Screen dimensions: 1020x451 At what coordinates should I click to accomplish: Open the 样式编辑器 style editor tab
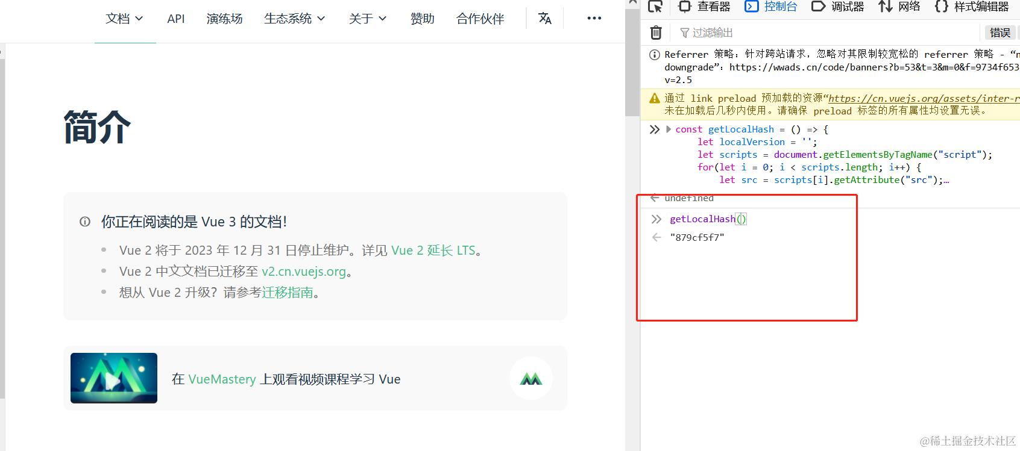[x=972, y=7]
